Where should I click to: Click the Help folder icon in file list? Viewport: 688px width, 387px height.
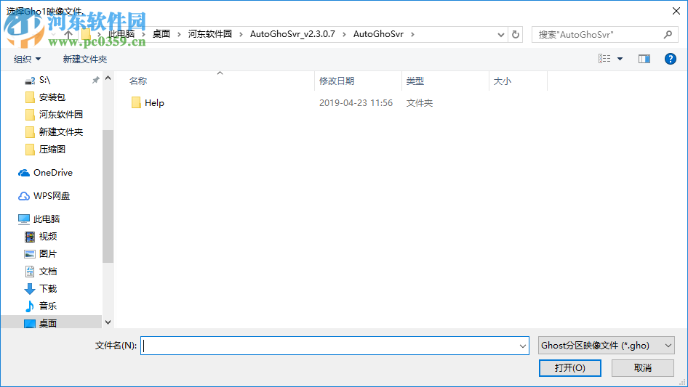[x=136, y=103]
